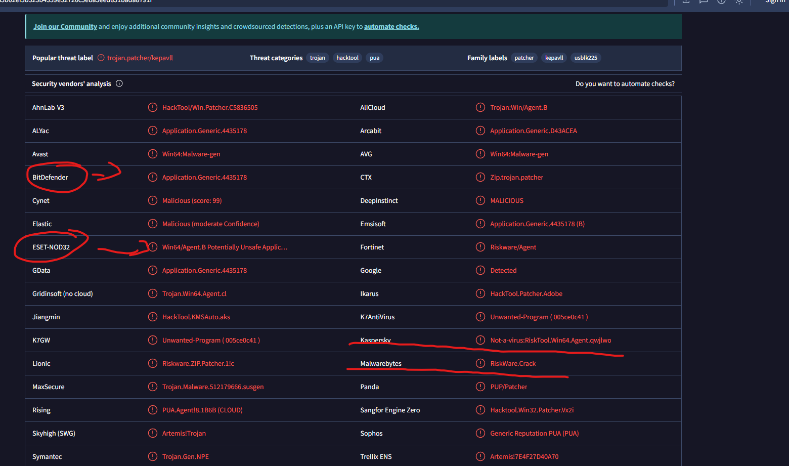The width and height of the screenshot is (789, 466).
Task: Click the alert icon beside Artemis!Trojan
Action: pos(153,433)
